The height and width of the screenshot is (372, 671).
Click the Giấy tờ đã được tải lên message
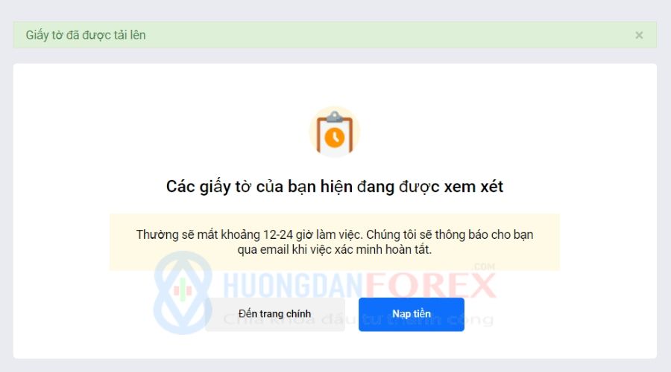[x=86, y=35]
